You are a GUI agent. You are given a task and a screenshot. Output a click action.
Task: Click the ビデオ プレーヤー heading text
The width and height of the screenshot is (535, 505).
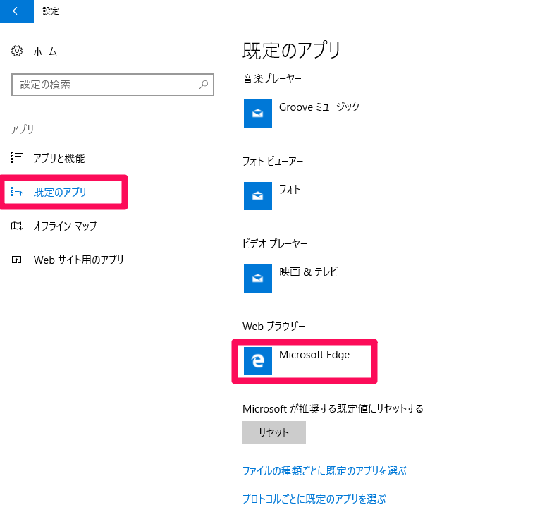275,243
